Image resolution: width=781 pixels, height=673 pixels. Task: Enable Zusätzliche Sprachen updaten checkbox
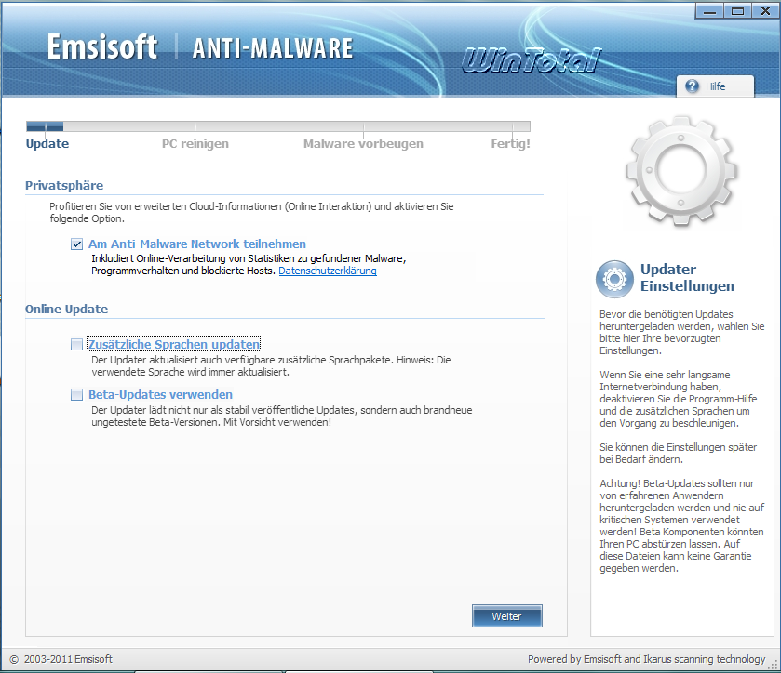(x=76, y=344)
